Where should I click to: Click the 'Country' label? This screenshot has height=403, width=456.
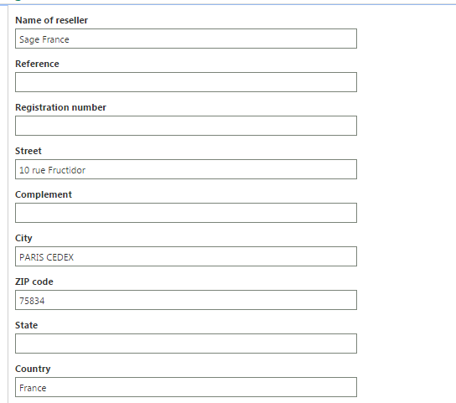coord(33,369)
